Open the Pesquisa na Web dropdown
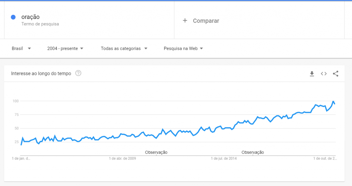Image resolution: width=352 pixels, height=186 pixels. 183,48
